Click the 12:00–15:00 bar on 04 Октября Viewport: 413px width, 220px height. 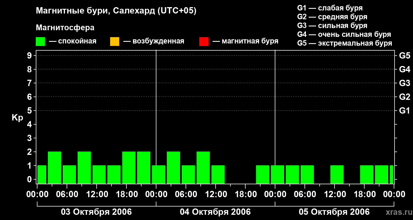(x=218, y=174)
